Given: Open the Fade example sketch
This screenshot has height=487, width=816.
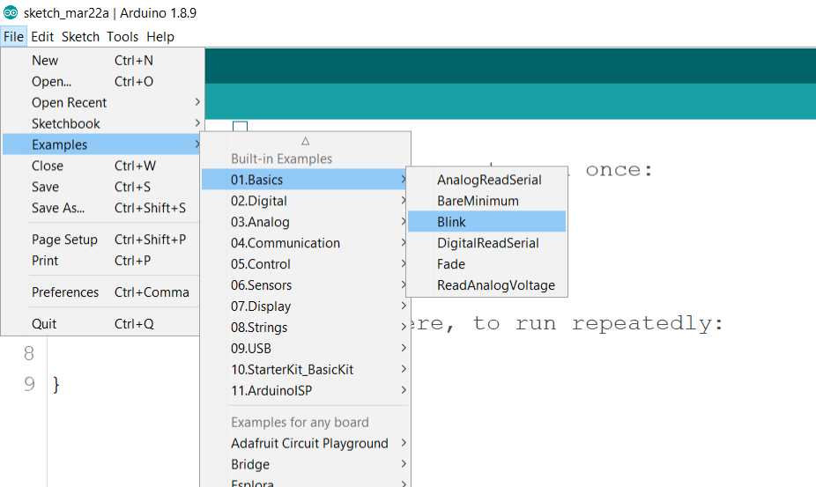Looking at the screenshot, I should pos(486,264).
